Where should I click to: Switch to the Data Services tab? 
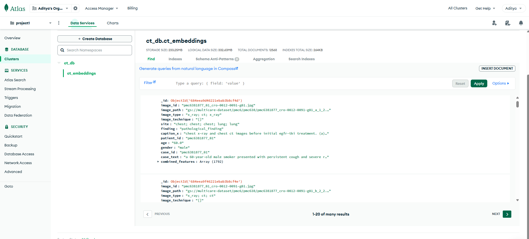(x=82, y=23)
